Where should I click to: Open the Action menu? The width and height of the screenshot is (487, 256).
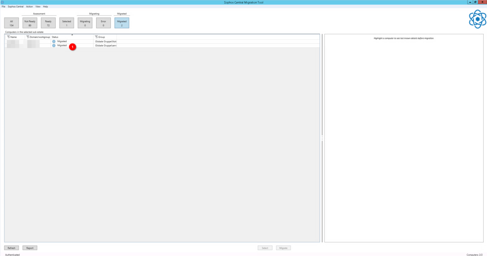click(x=29, y=7)
